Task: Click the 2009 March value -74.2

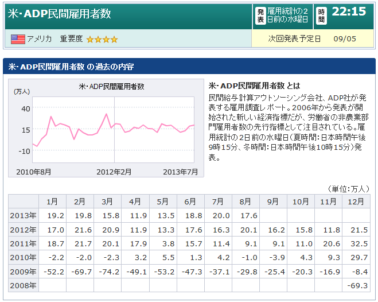Action: click(109, 272)
